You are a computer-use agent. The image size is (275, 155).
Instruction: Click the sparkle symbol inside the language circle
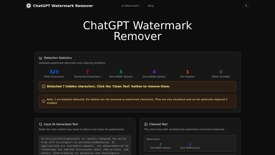246,5
